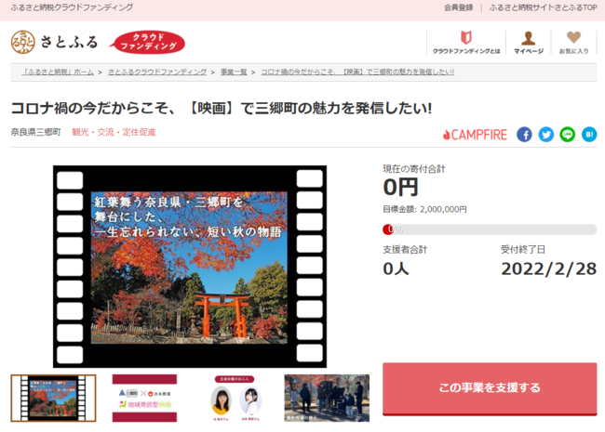Share the project on Facebook

524,135
